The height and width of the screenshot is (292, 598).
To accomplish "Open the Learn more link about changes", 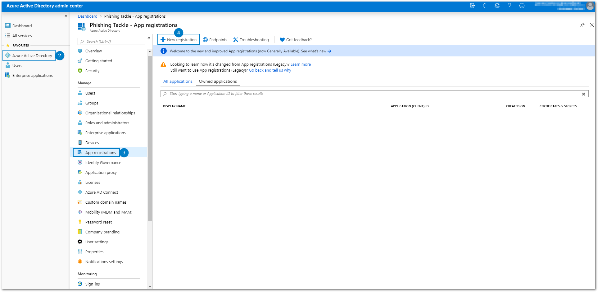I will pos(301,64).
